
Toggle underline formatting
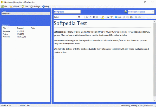pyautogui.click(x=94, y=17)
